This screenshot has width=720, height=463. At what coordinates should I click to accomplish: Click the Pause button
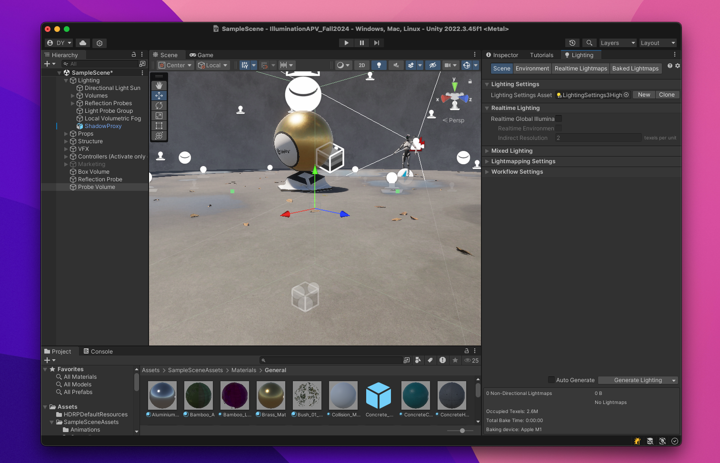(361, 43)
